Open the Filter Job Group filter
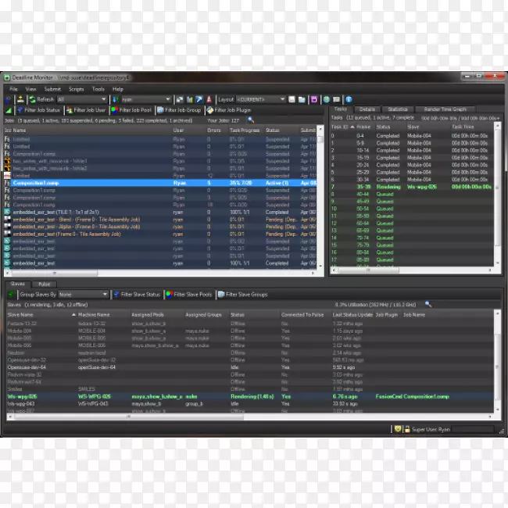508x508 pixels. click(x=179, y=110)
